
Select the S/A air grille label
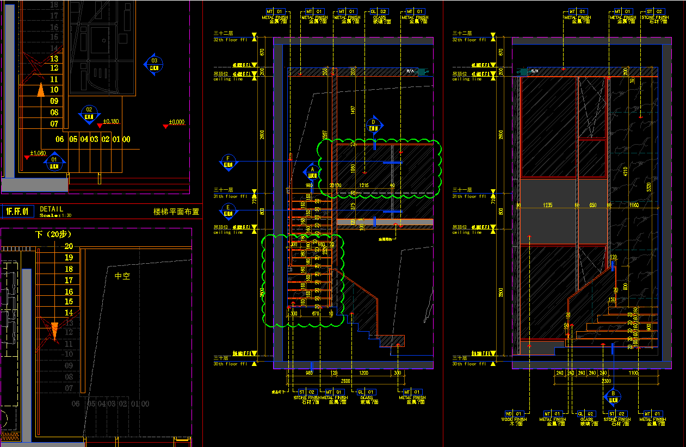click(535, 71)
